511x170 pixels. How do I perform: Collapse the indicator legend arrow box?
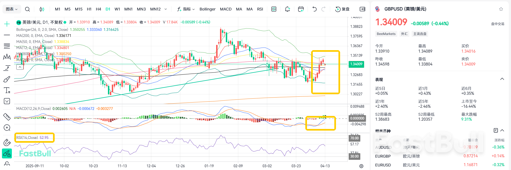[20, 67]
